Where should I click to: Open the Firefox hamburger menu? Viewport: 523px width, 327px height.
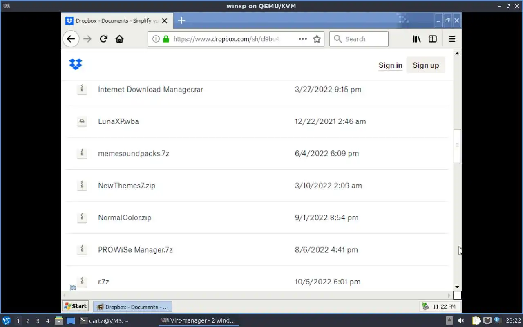[x=452, y=39]
